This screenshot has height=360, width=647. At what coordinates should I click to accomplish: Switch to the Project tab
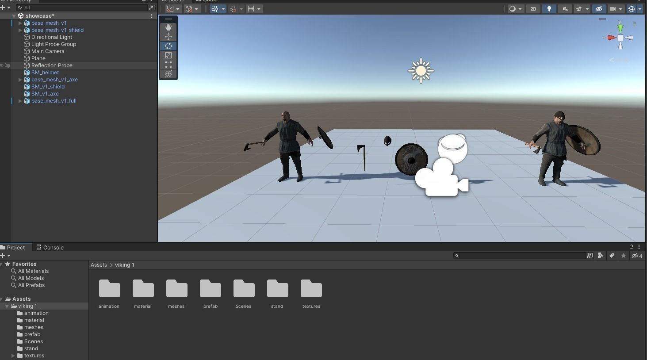click(13, 247)
